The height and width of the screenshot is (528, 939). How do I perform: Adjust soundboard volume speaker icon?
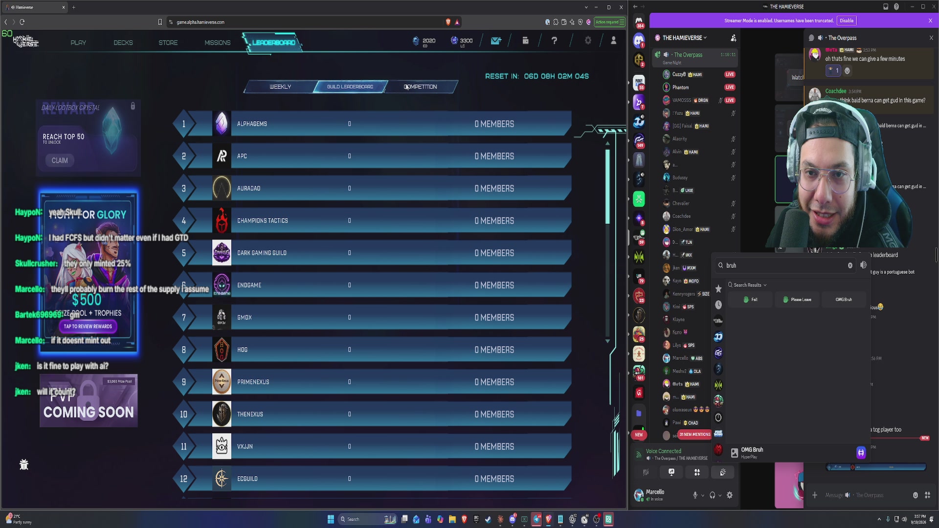(x=863, y=265)
